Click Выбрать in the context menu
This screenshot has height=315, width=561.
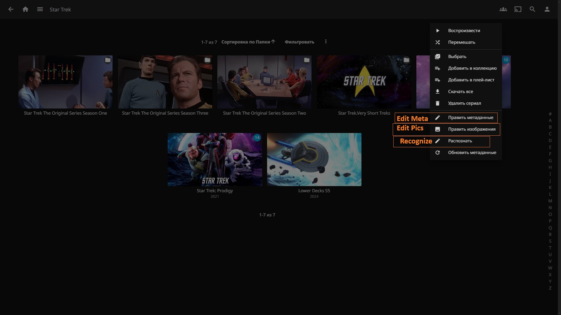pyautogui.click(x=457, y=57)
